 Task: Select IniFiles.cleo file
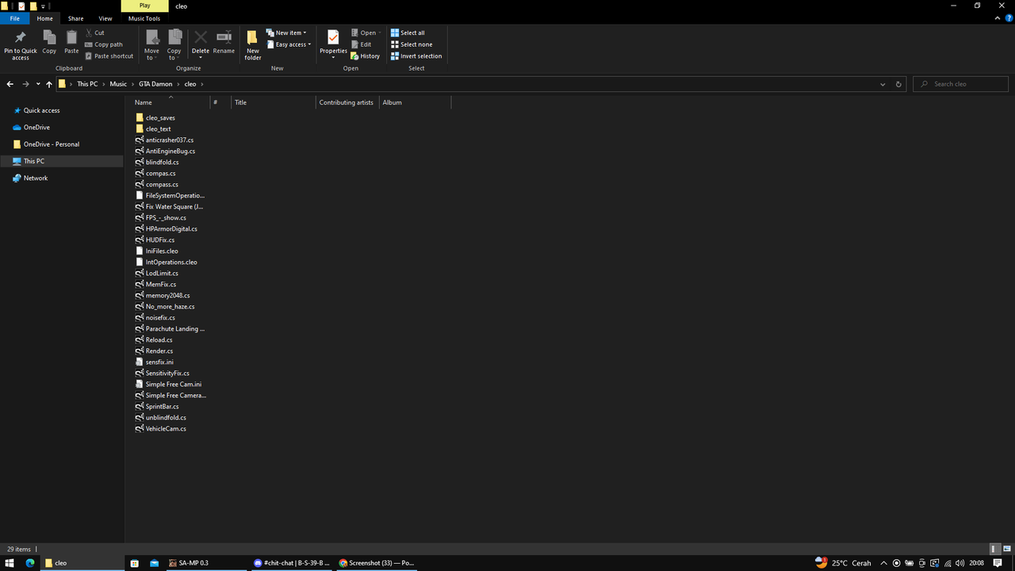(162, 251)
